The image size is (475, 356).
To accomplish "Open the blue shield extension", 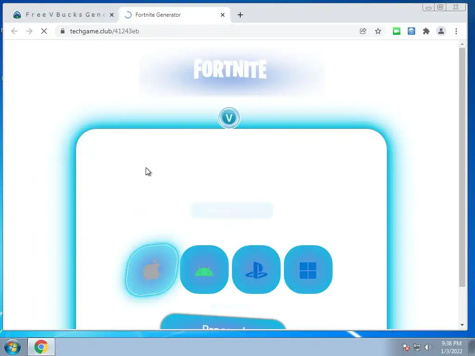I will coord(411,31).
